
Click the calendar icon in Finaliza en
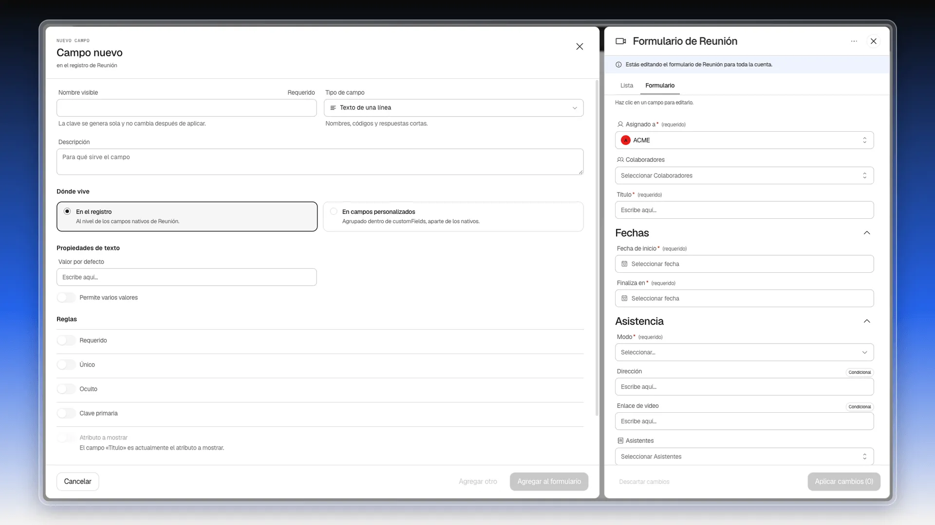(x=624, y=298)
